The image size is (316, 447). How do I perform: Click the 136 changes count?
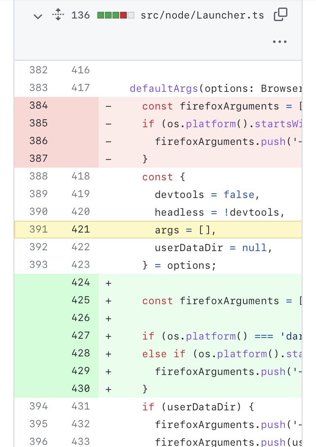tap(80, 15)
